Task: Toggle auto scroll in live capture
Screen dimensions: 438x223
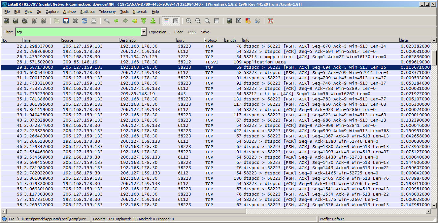Action: click(x=176, y=21)
